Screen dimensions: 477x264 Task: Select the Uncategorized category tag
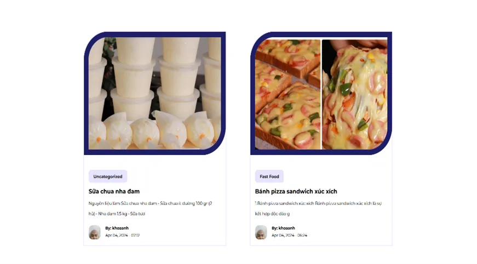108,176
